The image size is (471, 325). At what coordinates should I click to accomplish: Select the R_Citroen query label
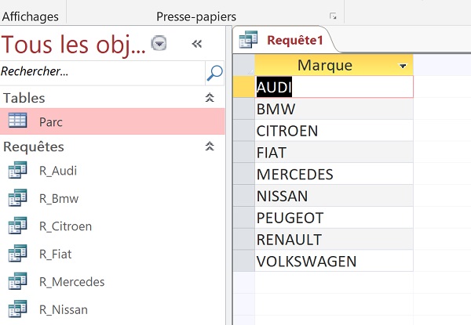(65, 226)
